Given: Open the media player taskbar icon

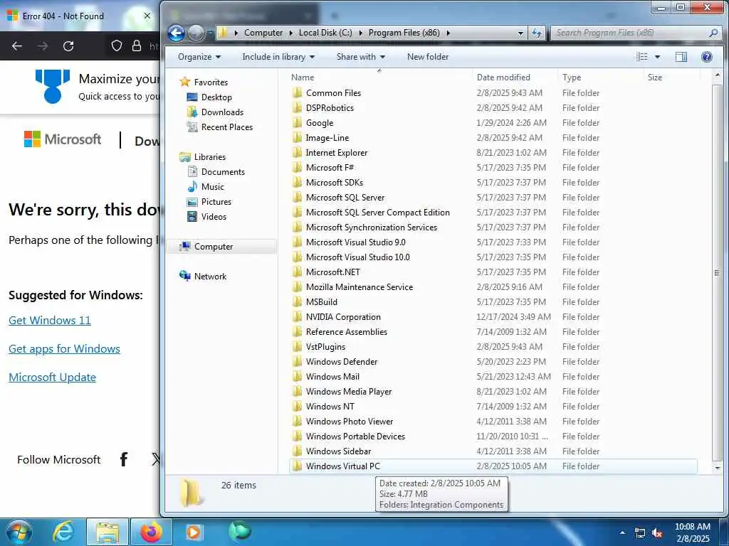Looking at the screenshot, I should (x=193, y=532).
